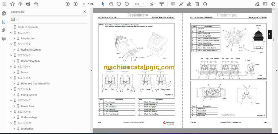Select the SECTION 4 bookmark
The height and width of the screenshot is (134, 278).
coord(24,67)
